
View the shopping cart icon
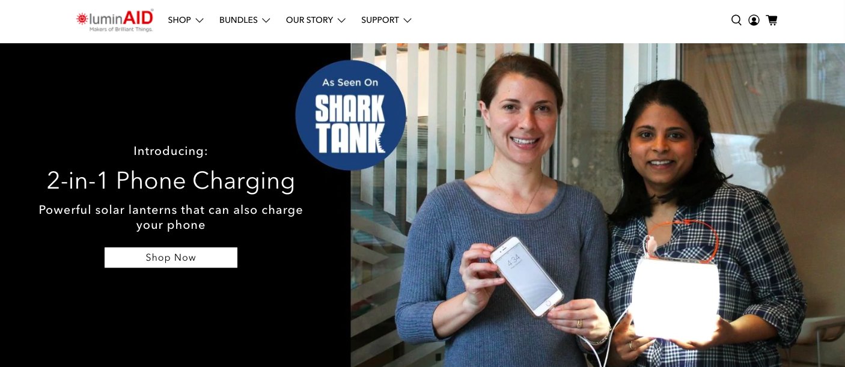(x=772, y=20)
